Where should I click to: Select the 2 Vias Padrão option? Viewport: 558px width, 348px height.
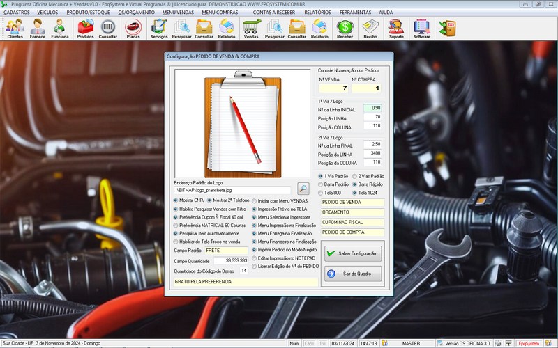(x=354, y=176)
